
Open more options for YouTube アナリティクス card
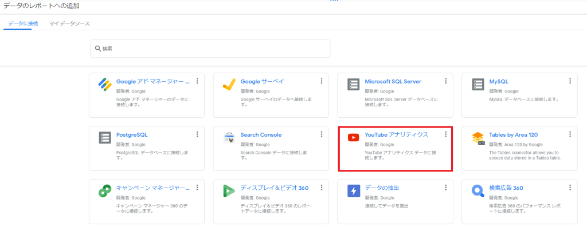(x=446, y=134)
